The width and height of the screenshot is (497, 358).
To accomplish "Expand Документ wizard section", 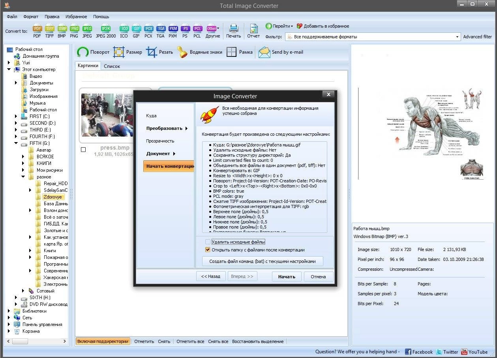I will click(x=160, y=154).
